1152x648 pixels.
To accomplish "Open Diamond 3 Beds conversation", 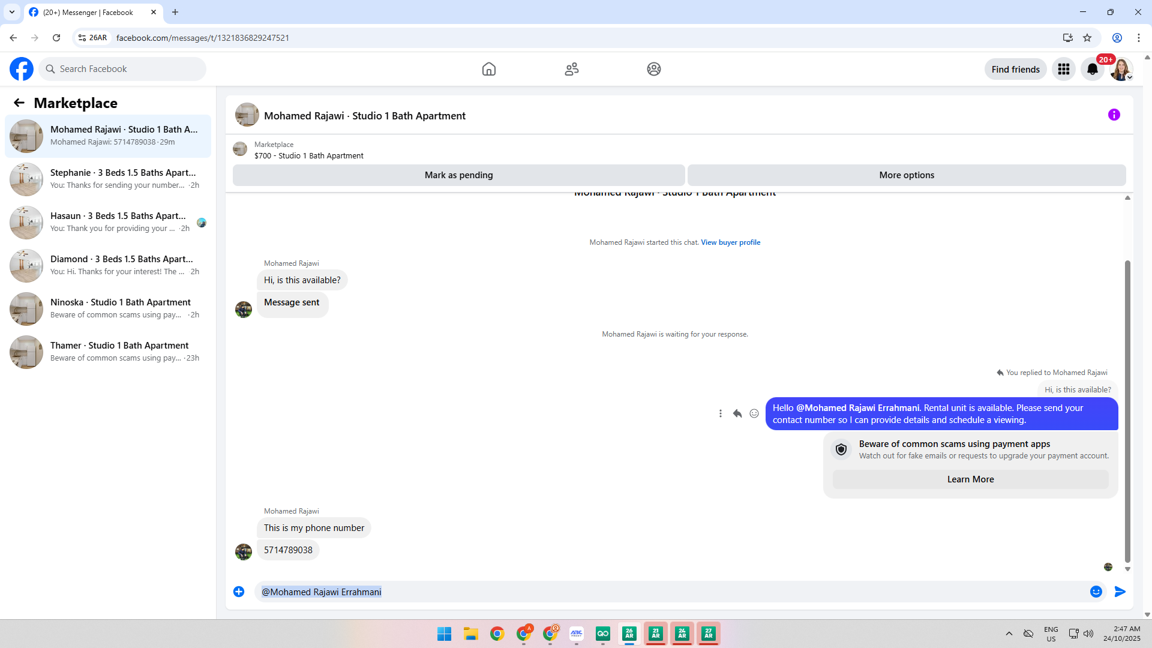I will (x=108, y=266).
